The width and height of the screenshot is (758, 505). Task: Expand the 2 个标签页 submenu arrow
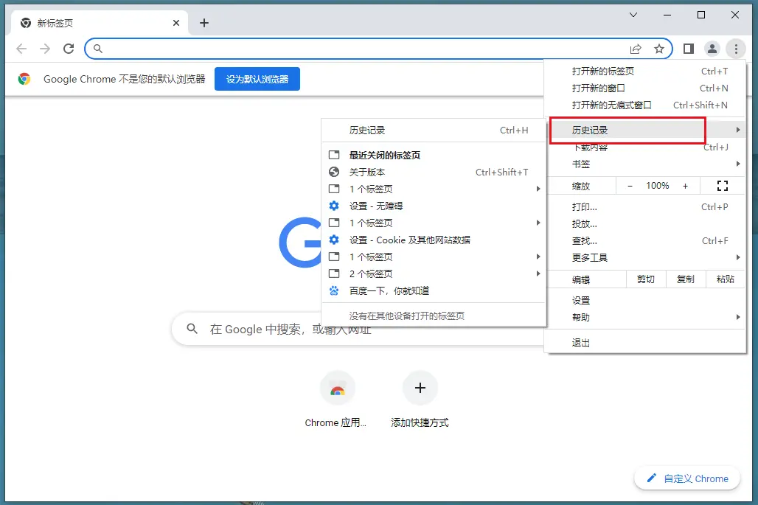pos(538,274)
